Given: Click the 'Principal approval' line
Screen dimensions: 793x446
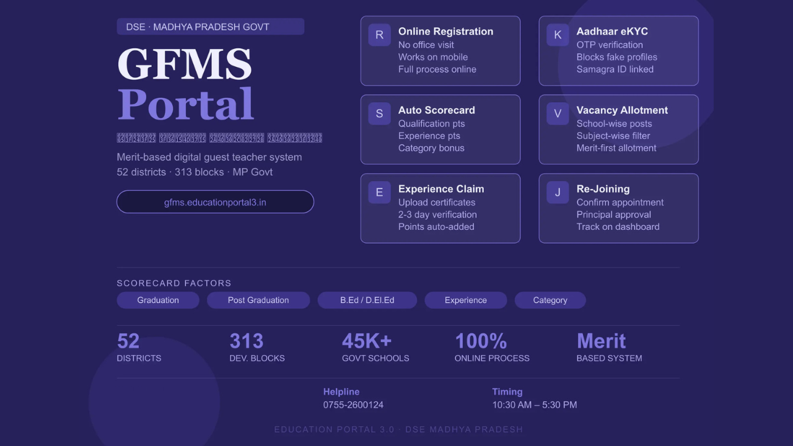Looking at the screenshot, I should [x=614, y=214].
